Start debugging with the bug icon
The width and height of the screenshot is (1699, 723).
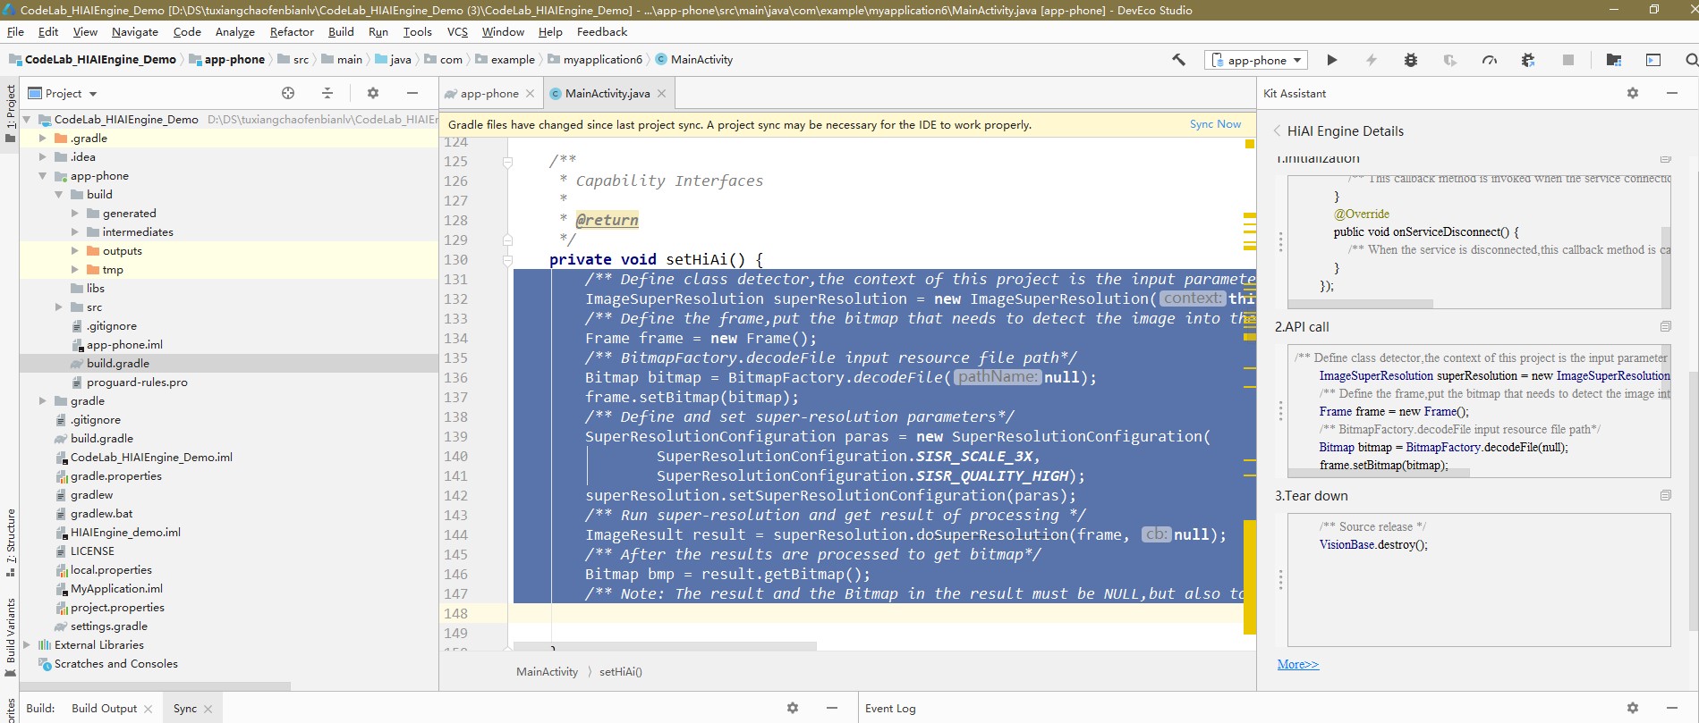coord(1411,60)
